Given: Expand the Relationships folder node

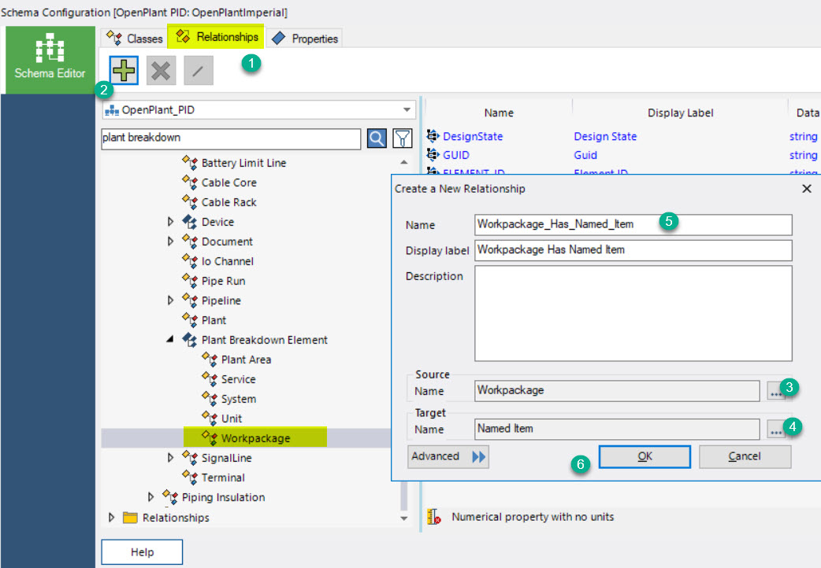Looking at the screenshot, I should pos(111,518).
